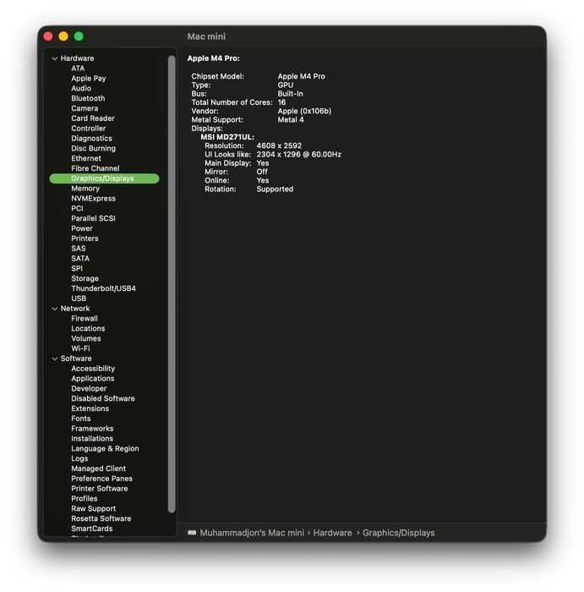The height and width of the screenshot is (592, 584).
Task: Select Storage in the sidebar
Action: point(85,278)
